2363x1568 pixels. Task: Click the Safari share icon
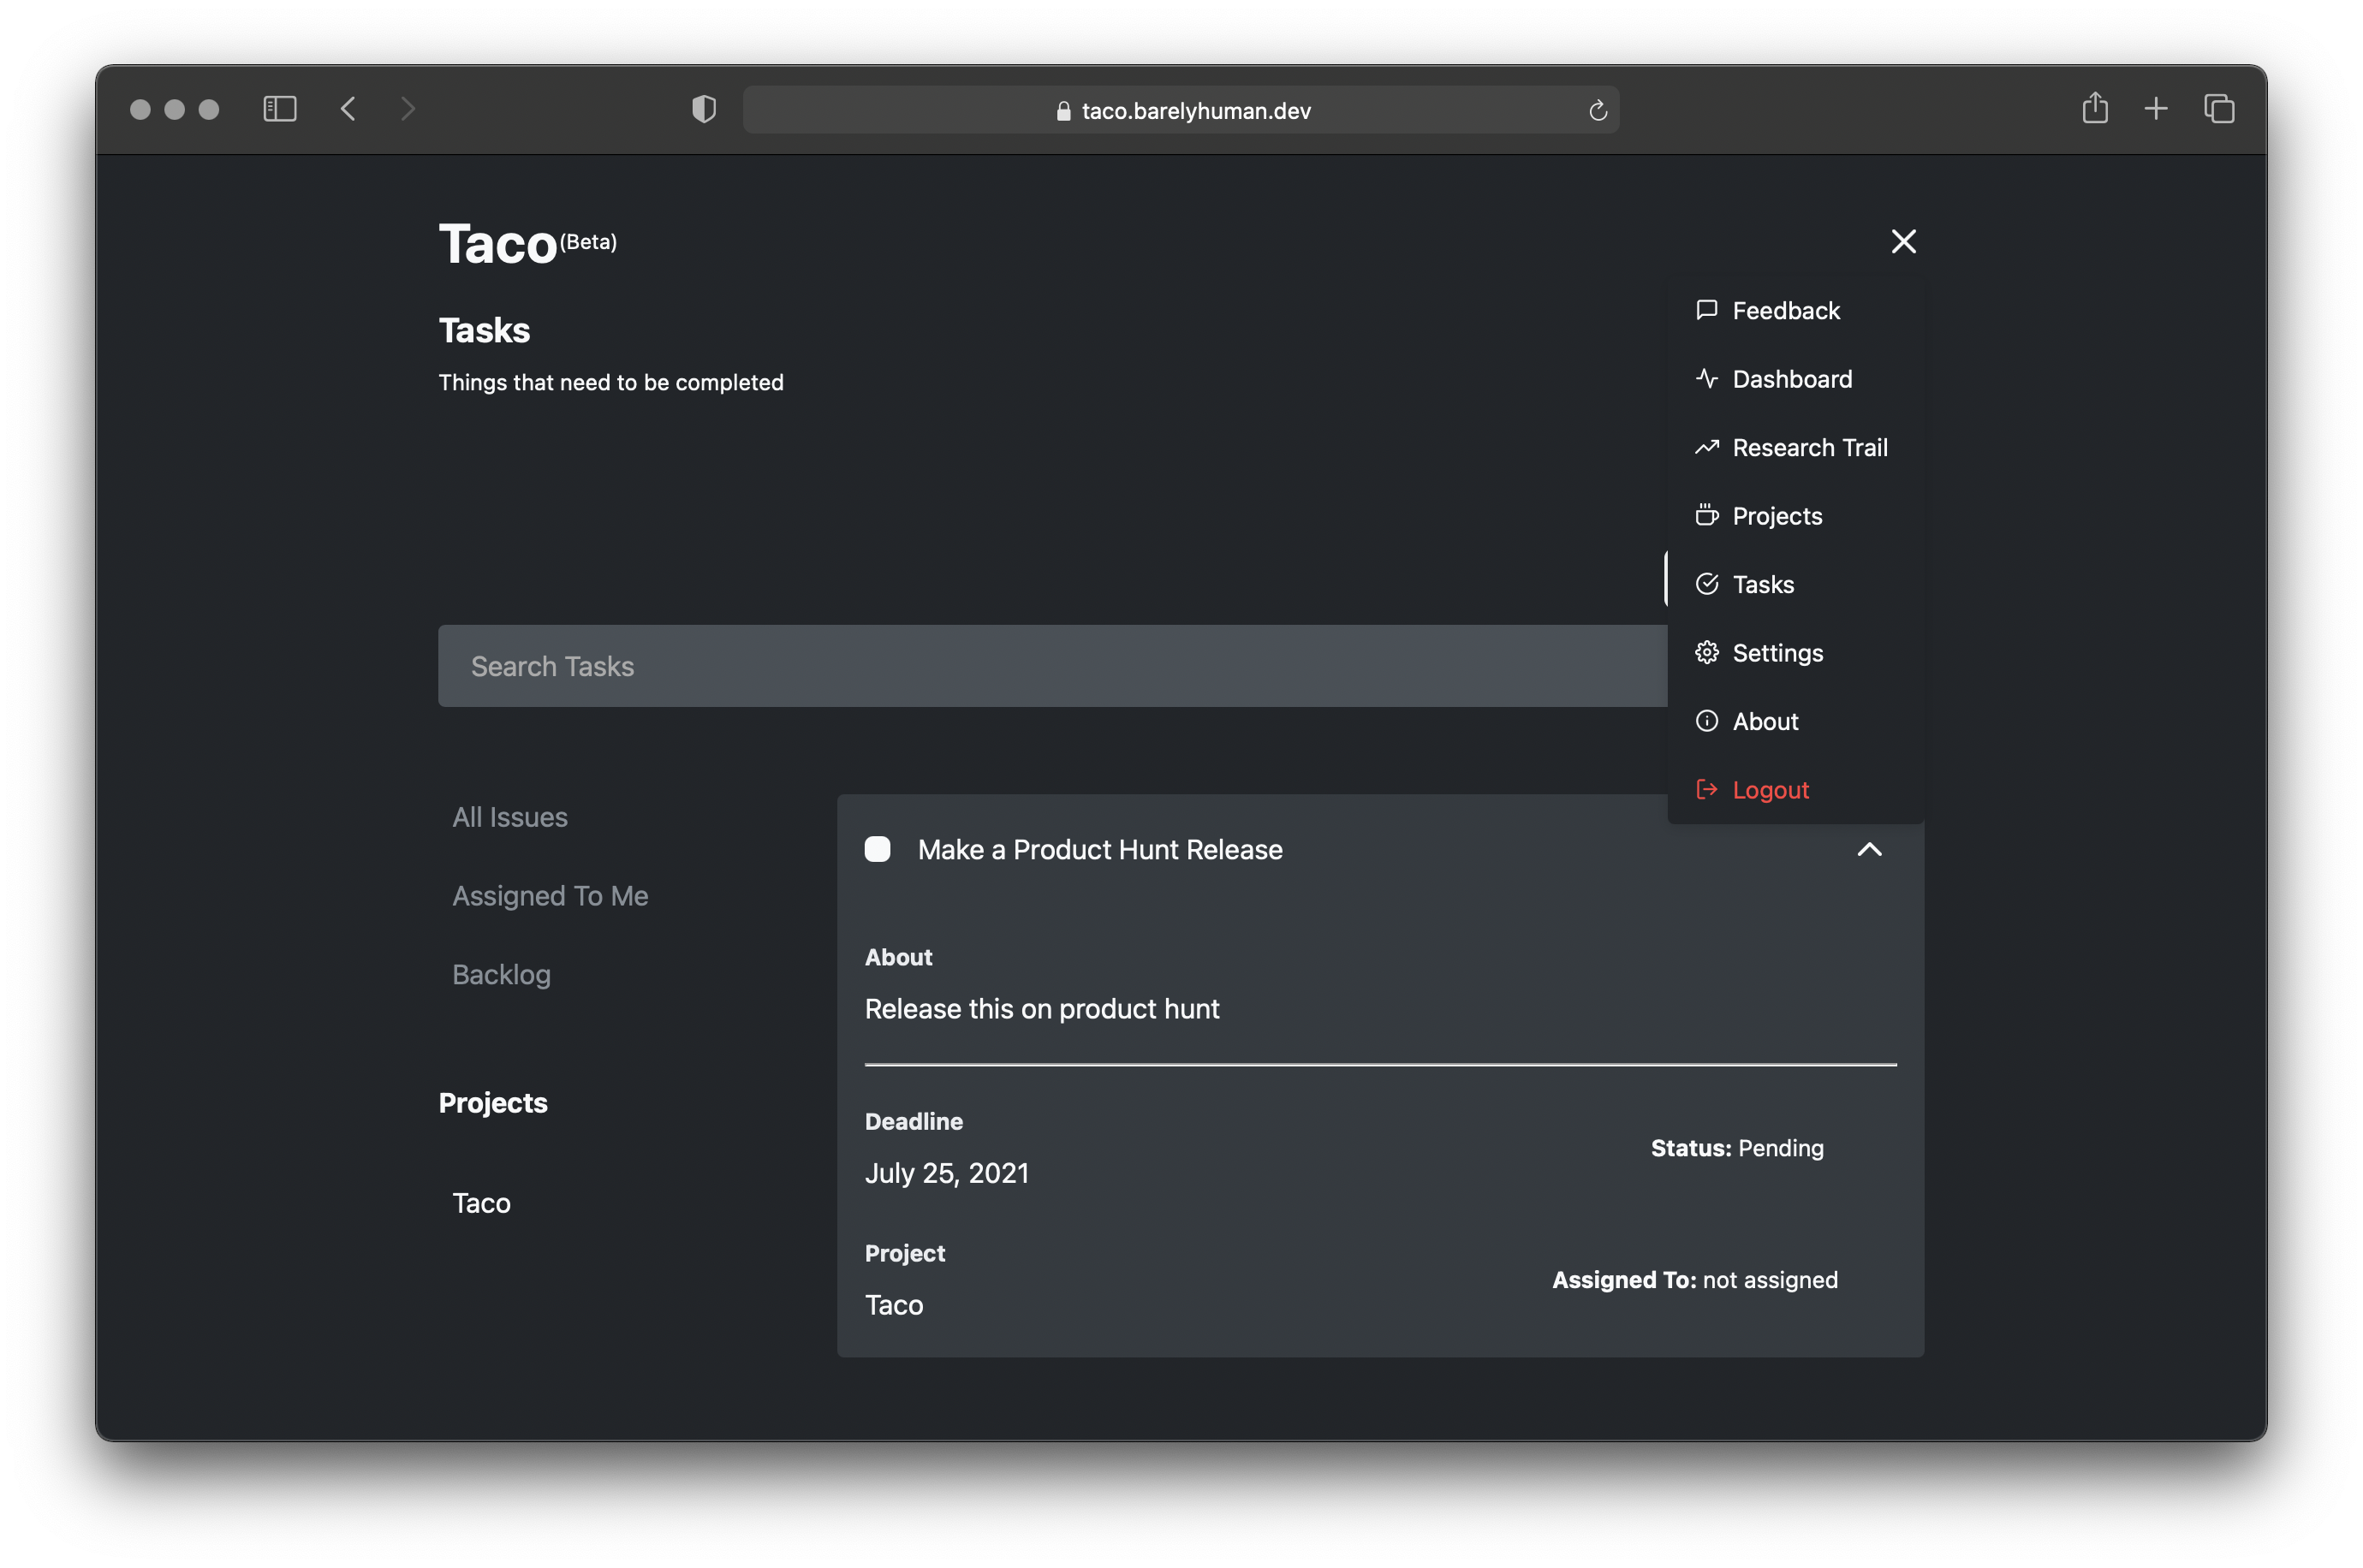2095,109
